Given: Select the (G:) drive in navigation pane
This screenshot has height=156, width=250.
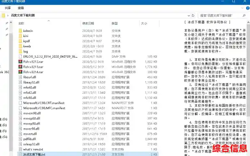Looking at the screenshot, I should 4,137.
